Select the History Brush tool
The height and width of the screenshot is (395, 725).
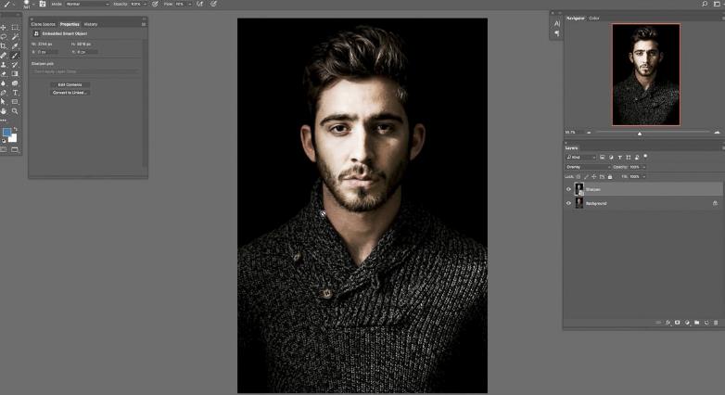click(x=15, y=65)
